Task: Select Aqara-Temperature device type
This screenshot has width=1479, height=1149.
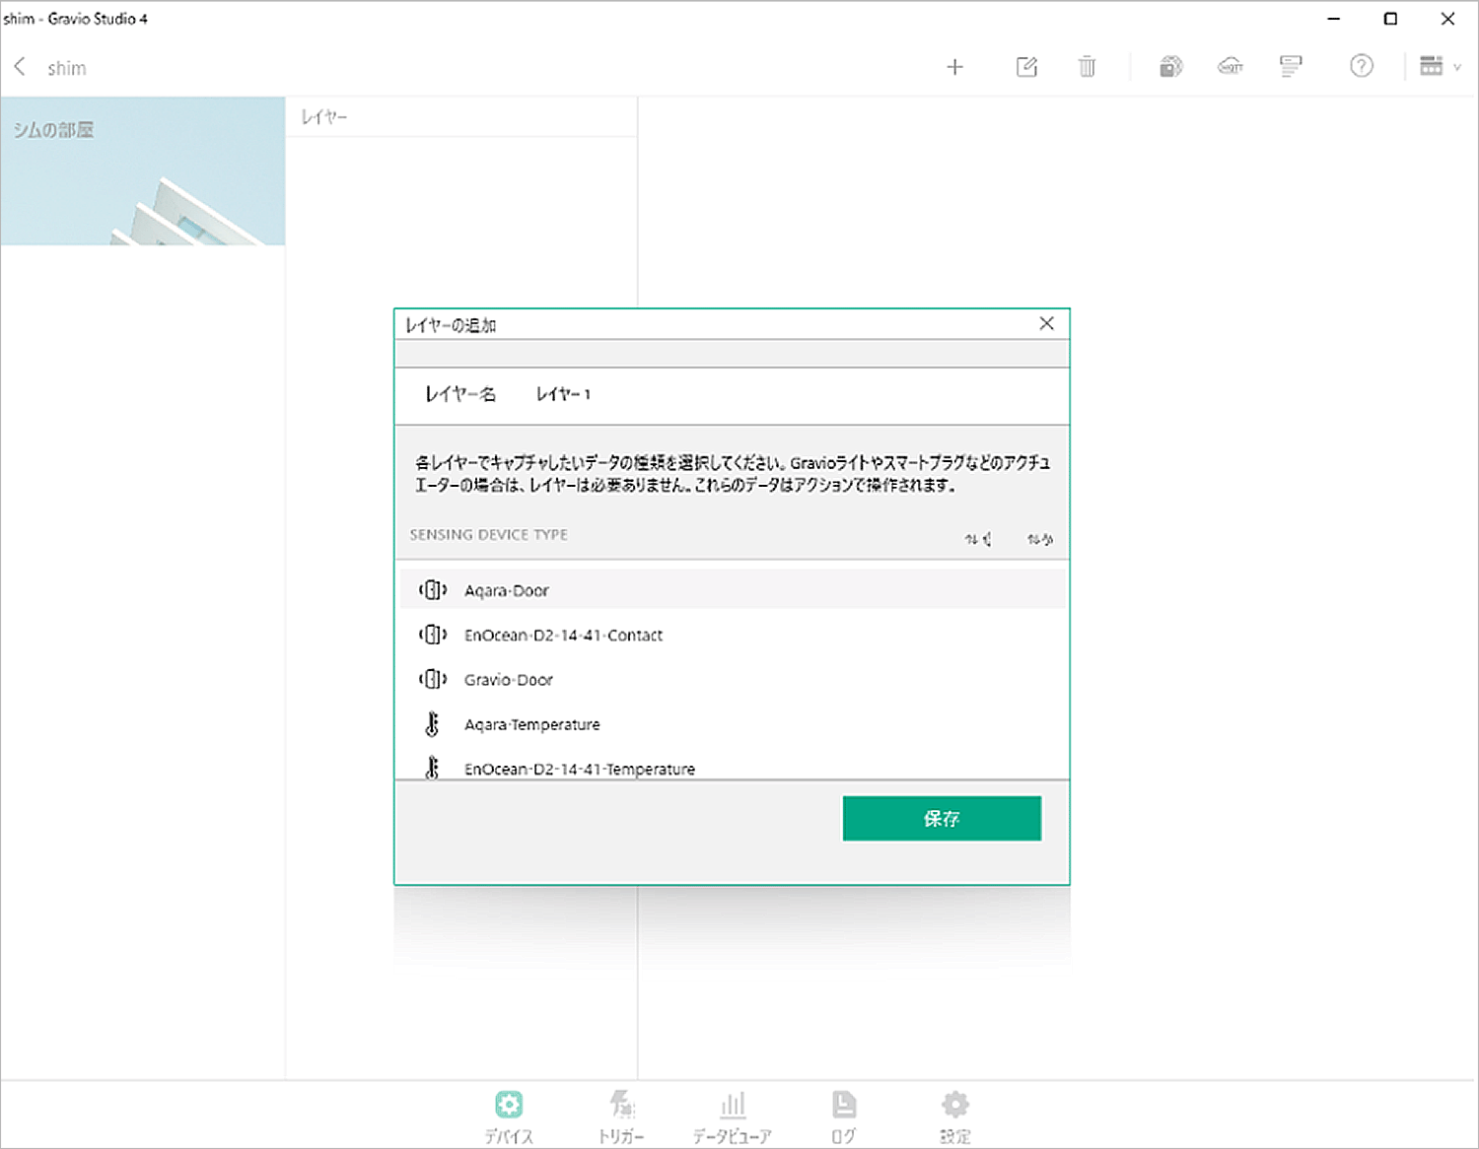Action: [732, 724]
